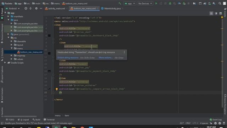The height and width of the screenshot is (128, 227).
Task: Click Sync Project with Gradle Files icon
Action: click(205, 3)
